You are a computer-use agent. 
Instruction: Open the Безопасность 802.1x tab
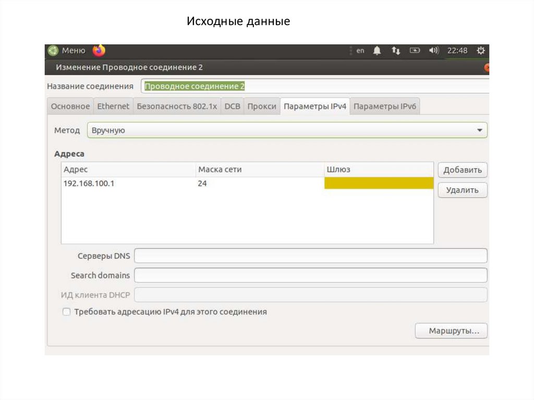click(177, 106)
